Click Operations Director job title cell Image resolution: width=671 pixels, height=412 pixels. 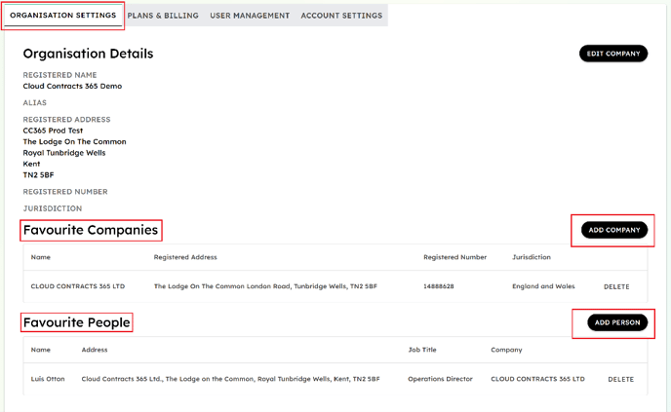[441, 379]
